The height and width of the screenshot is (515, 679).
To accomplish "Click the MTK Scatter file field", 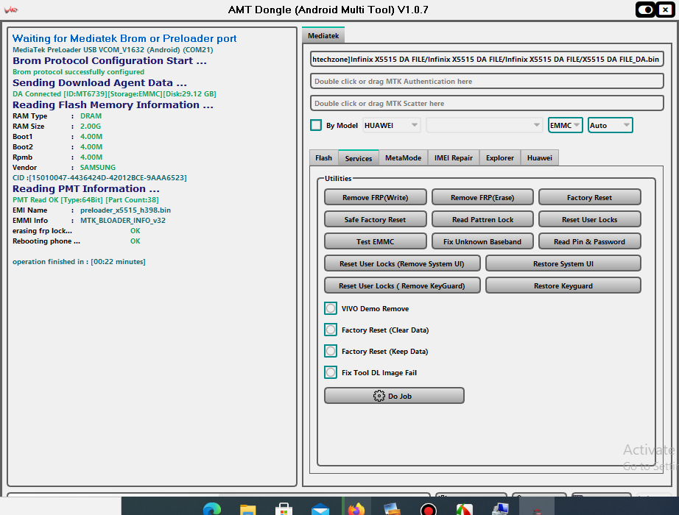I will pyautogui.click(x=487, y=103).
